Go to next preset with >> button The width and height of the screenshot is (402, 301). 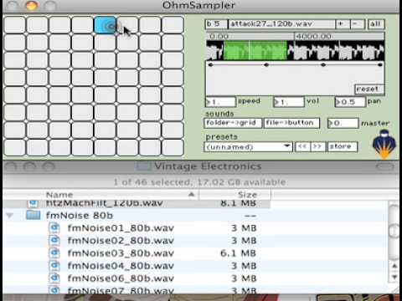coord(317,146)
